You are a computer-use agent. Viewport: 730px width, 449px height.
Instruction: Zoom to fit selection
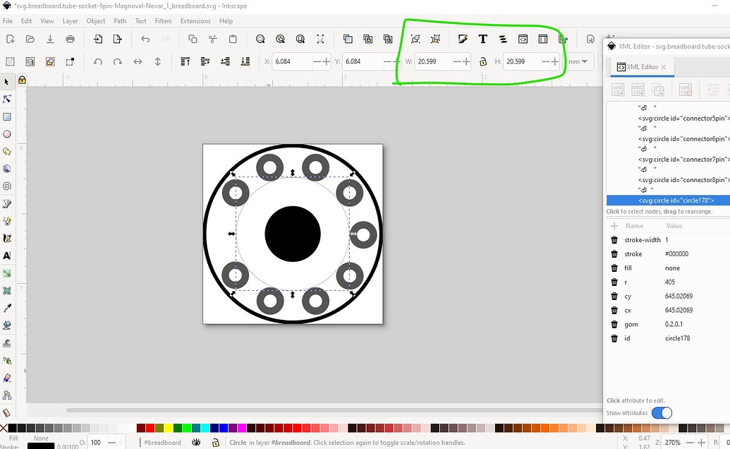click(x=260, y=39)
